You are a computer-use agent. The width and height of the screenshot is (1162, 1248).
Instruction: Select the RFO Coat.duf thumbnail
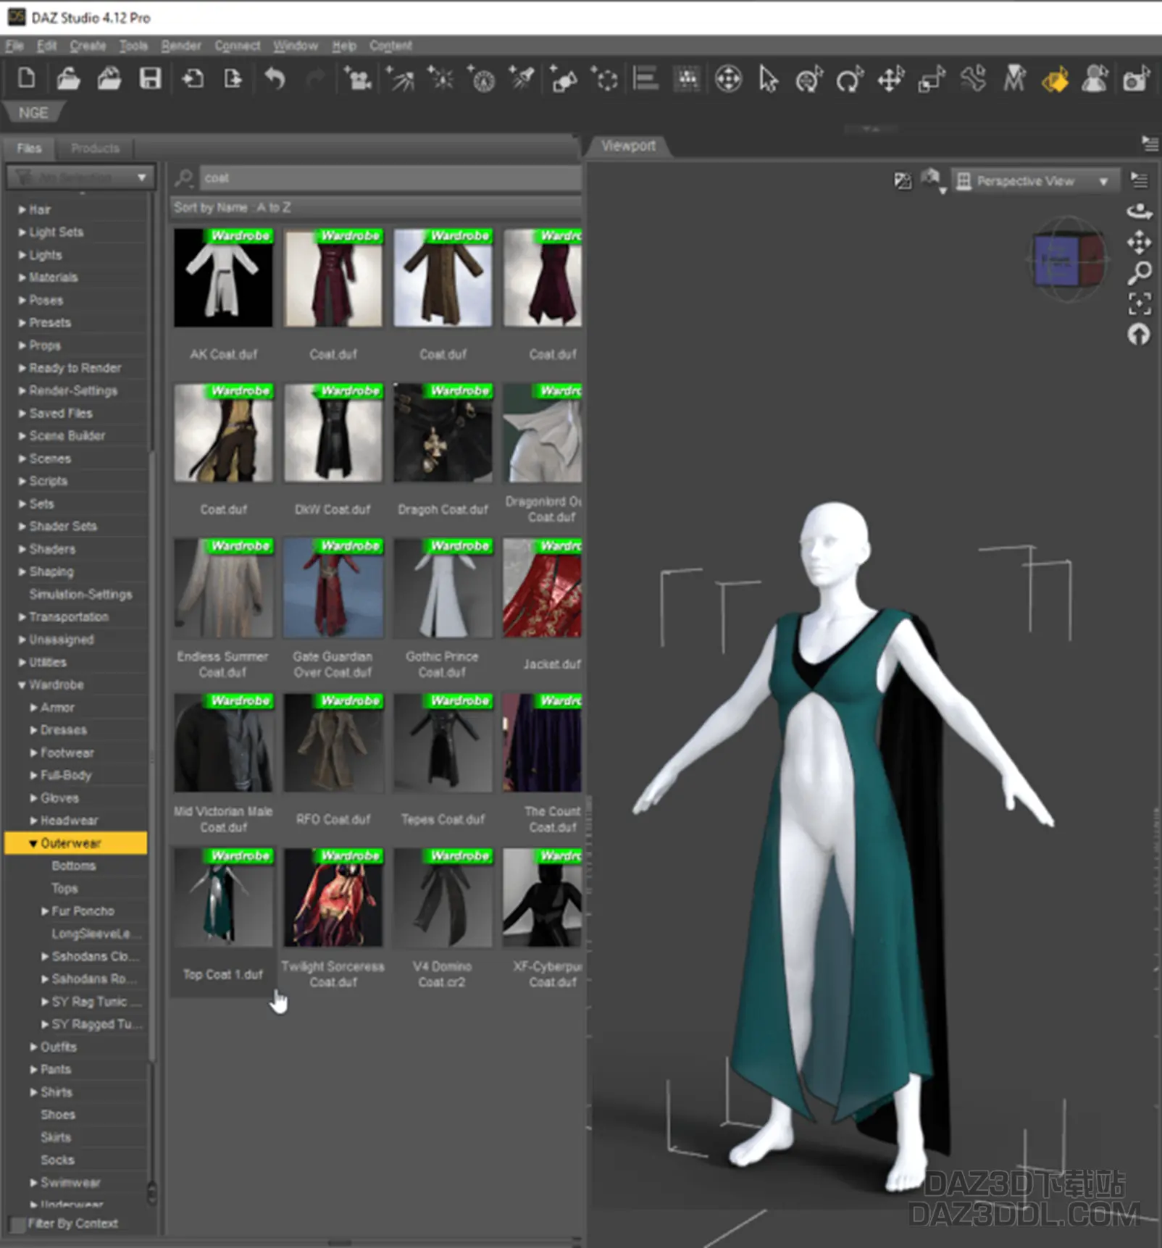[333, 743]
